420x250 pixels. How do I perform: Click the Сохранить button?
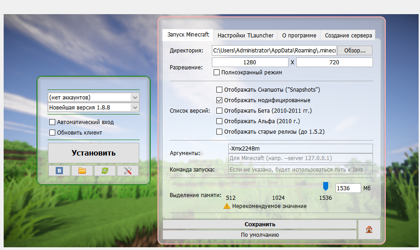tap(260, 224)
